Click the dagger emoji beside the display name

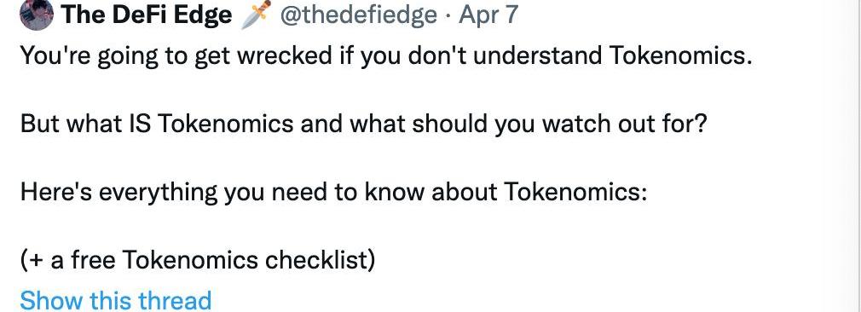click(x=256, y=14)
